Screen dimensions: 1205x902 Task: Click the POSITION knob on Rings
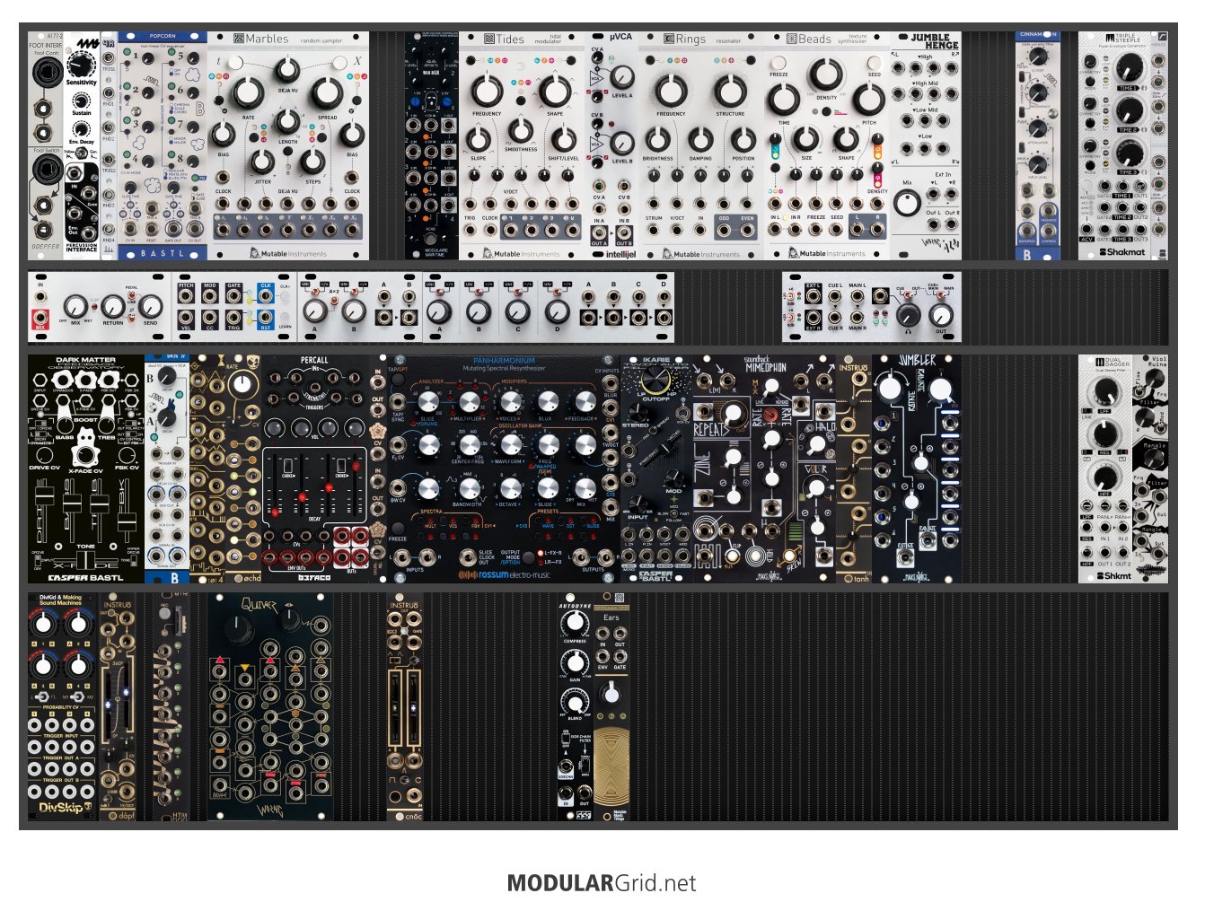[743, 140]
